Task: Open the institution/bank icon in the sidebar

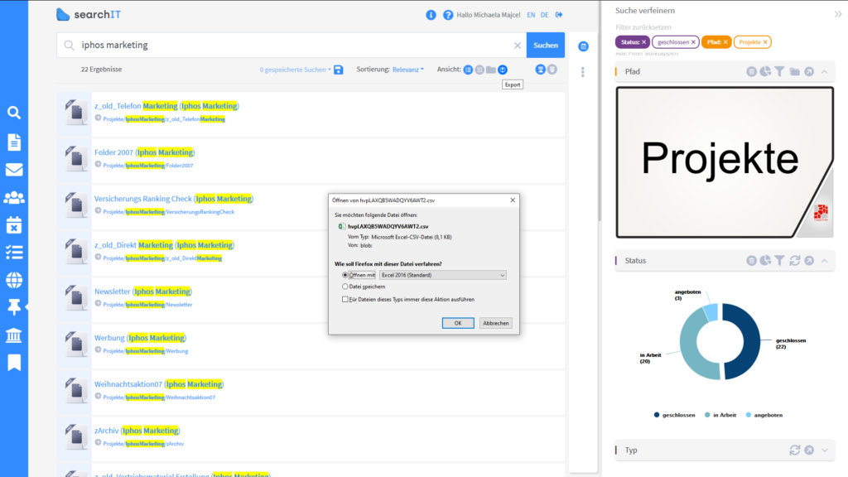Action: click(x=14, y=335)
